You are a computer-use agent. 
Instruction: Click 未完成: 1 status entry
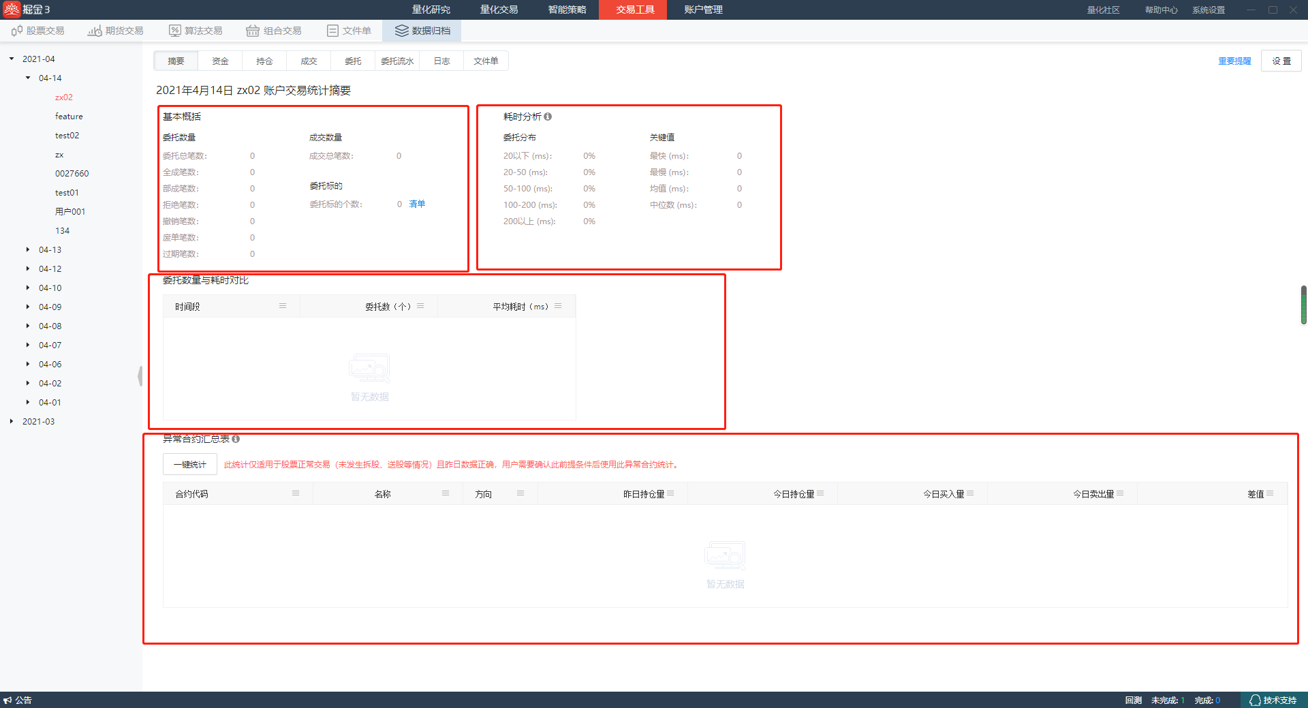click(x=1167, y=700)
